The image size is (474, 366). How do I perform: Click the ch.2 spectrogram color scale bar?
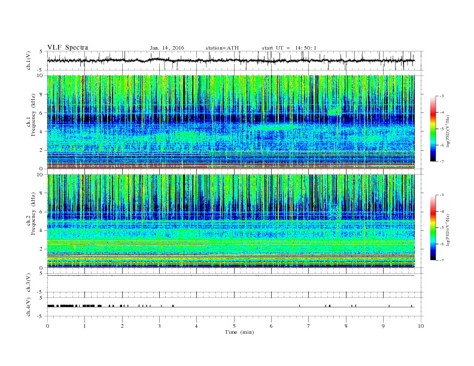click(433, 227)
